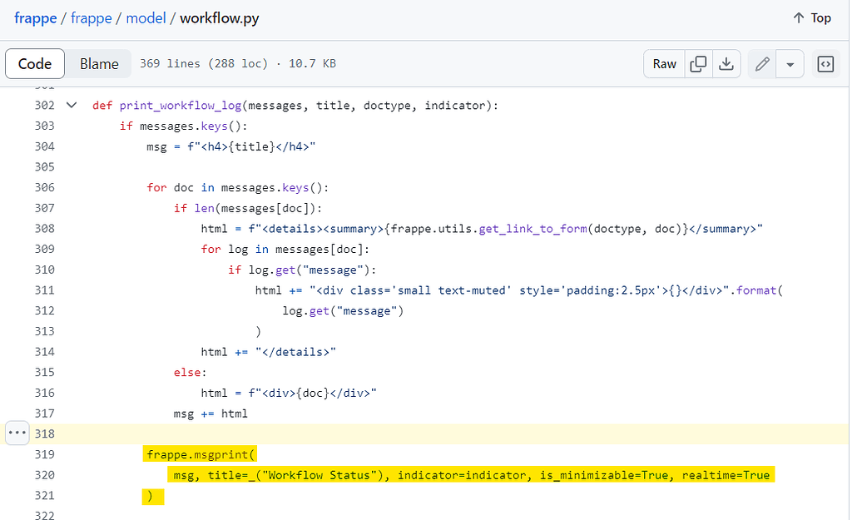This screenshot has height=520, width=852.
Task: Edit the file with the pencil icon
Action: 761,63
